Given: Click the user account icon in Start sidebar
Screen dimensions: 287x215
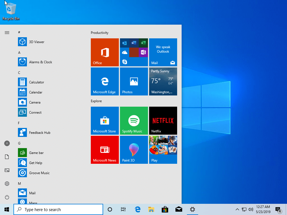Looking at the screenshot, I should [x=7, y=143].
